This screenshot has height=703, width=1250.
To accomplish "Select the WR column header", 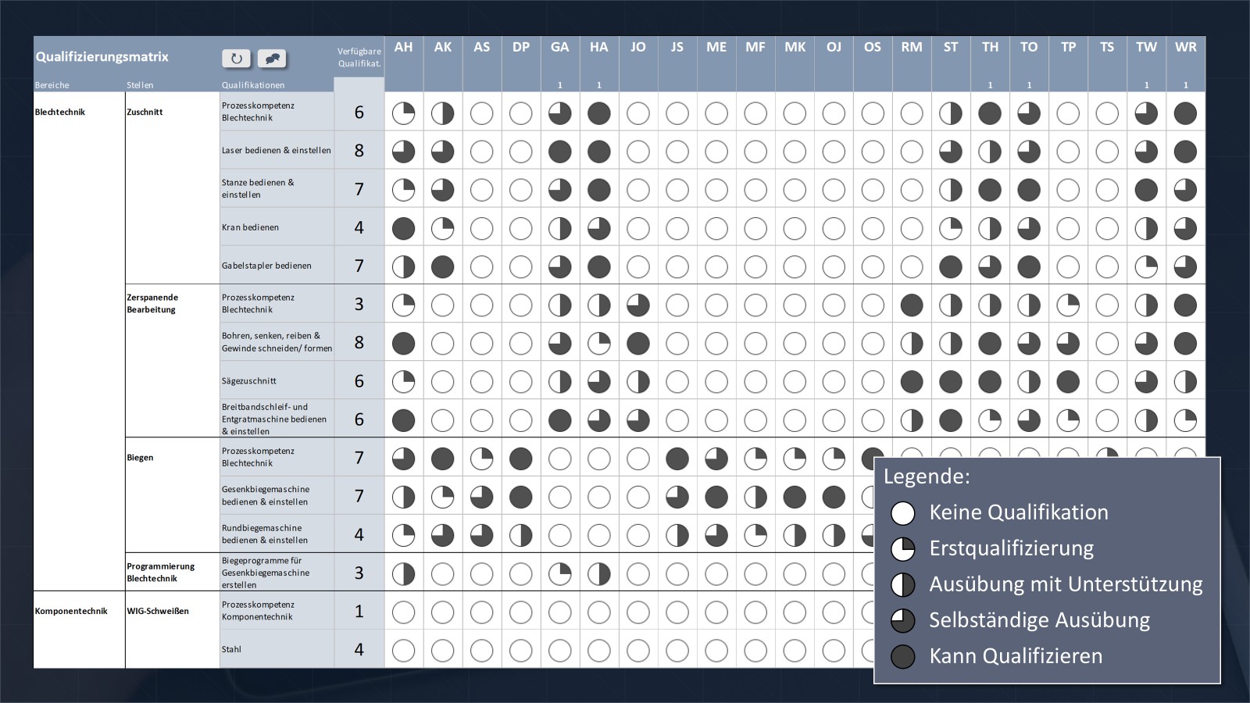I will (x=1185, y=47).
